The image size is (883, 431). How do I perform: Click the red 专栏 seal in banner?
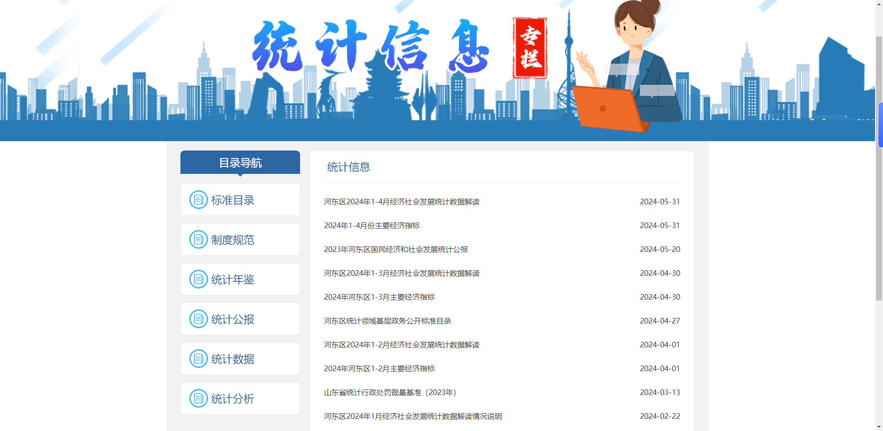click(x=530, y=48)
